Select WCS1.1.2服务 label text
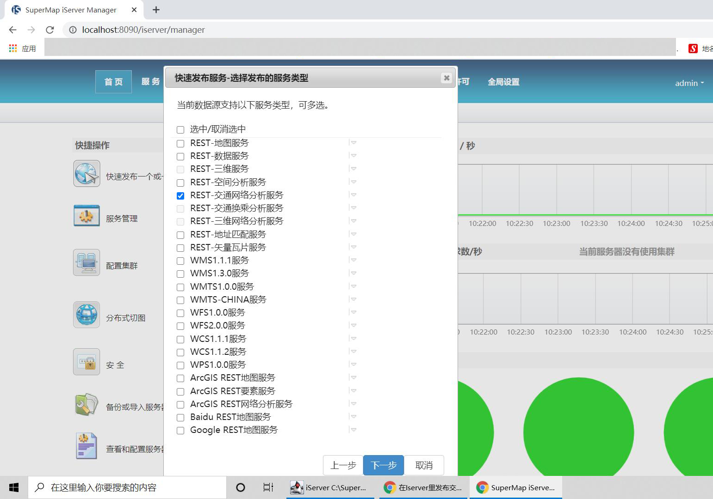 [x=218, y=352]
